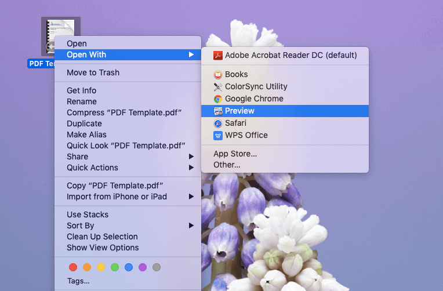Viewport: 443px width, 291px height.
Task: Apply the red color tag
Action: pyautogui.click(x=73, y=267)
